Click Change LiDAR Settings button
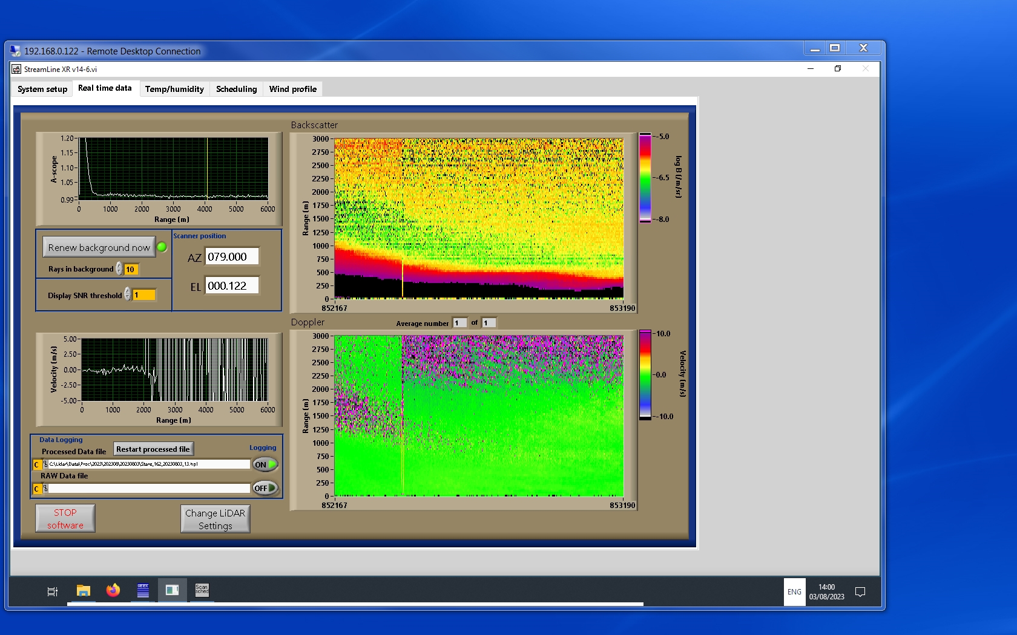 click(215, 519)
